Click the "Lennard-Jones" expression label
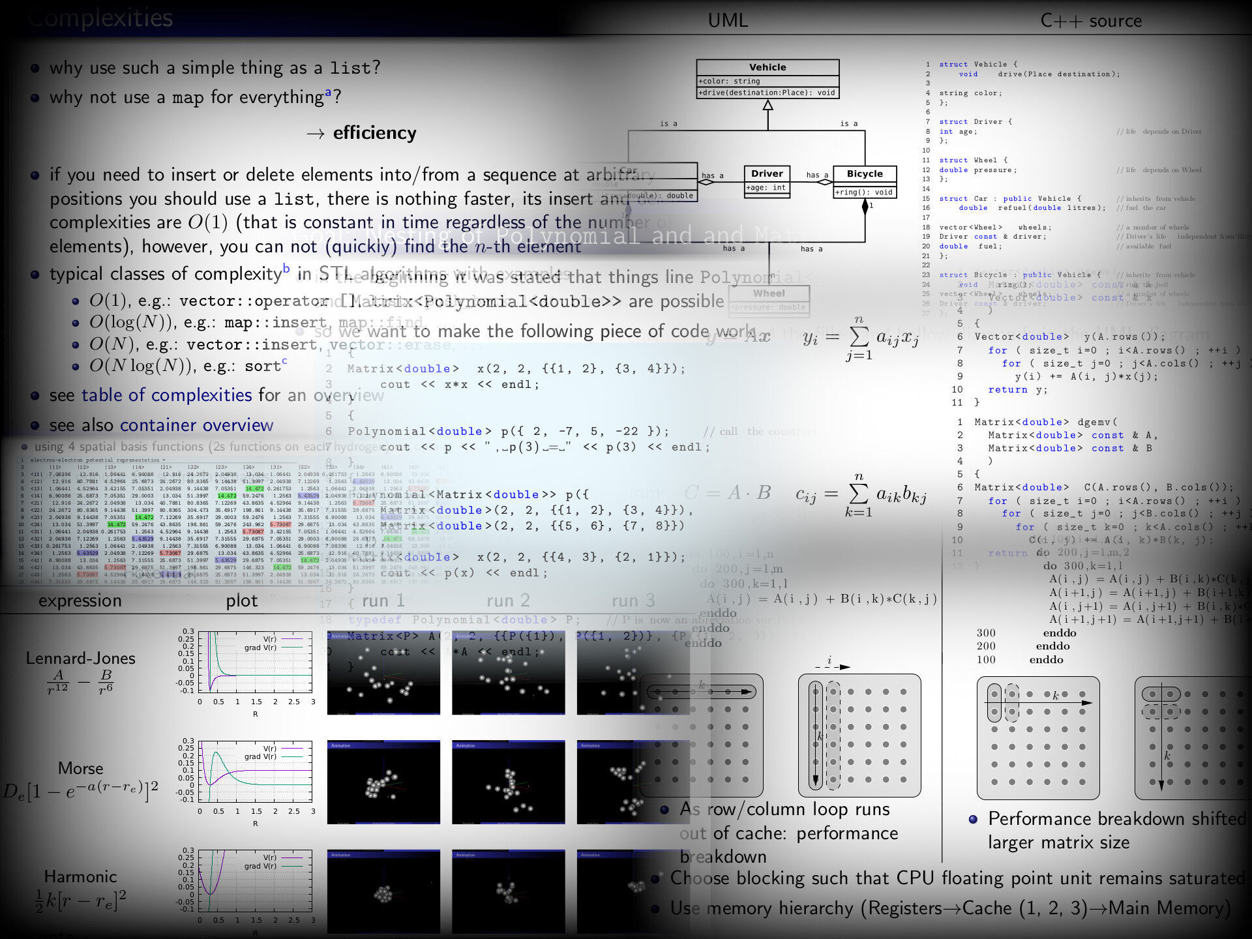1252x939 pixels. point(80,659)
